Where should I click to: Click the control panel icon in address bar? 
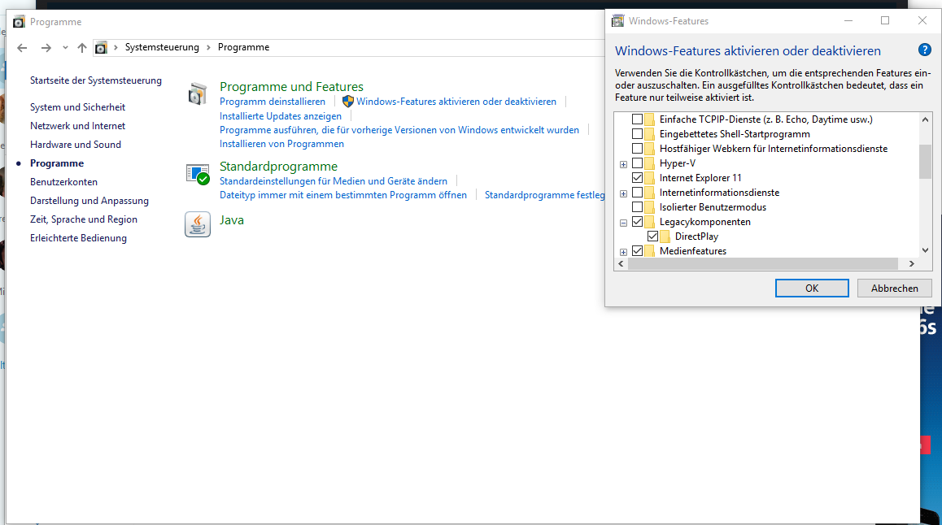[x=101, y=47]
